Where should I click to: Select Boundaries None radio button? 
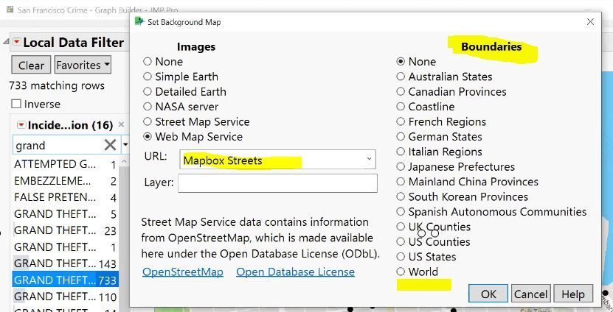401,62
